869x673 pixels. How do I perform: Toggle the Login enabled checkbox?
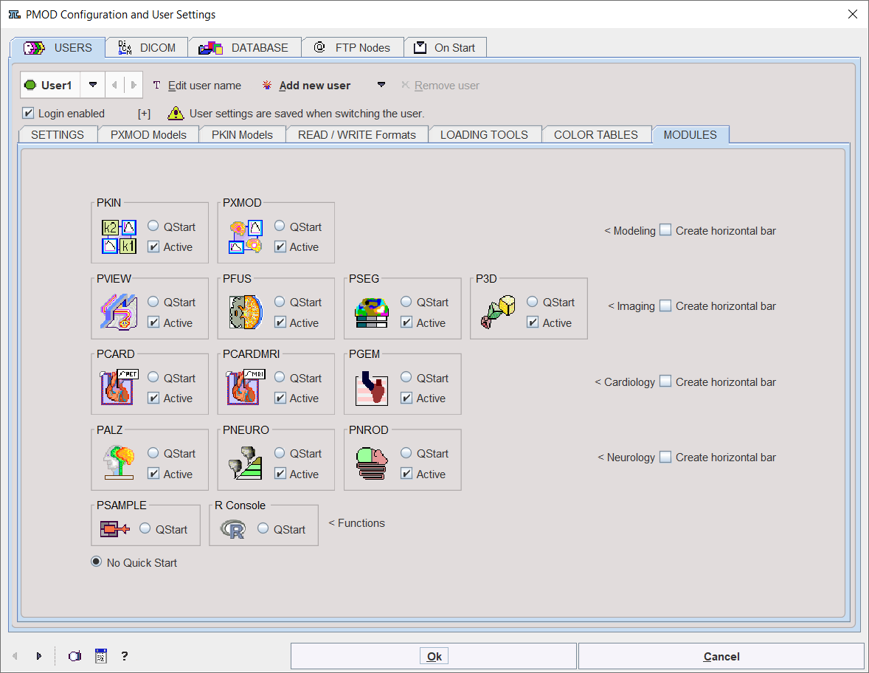(28, 113)
